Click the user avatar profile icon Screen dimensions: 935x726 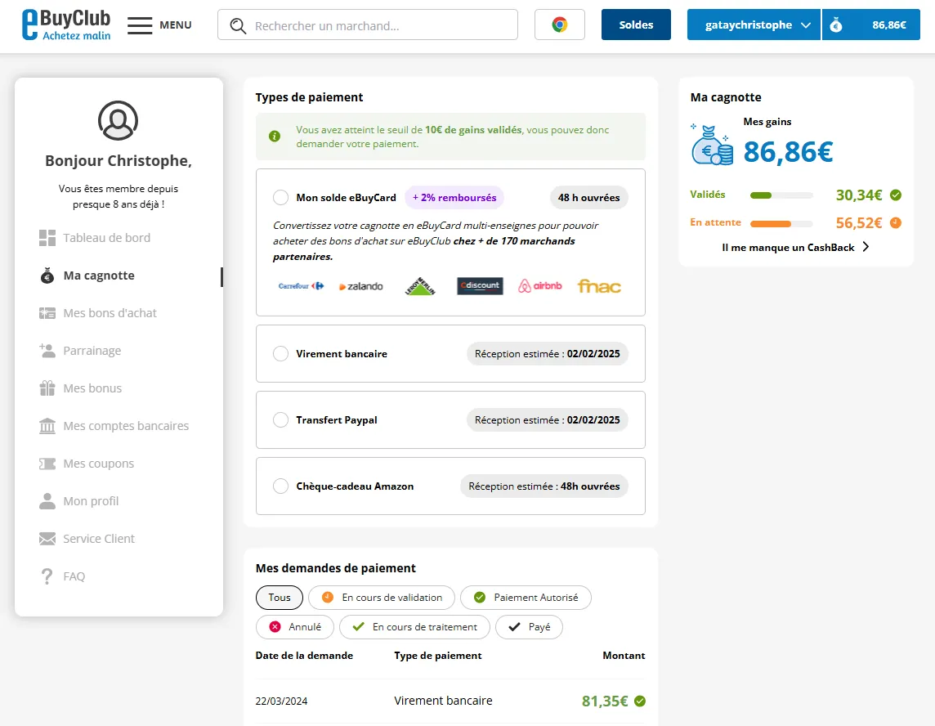coord(118,120)
